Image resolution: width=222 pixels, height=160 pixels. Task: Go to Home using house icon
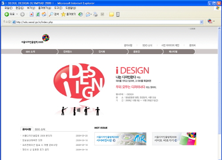click(44, 14)
